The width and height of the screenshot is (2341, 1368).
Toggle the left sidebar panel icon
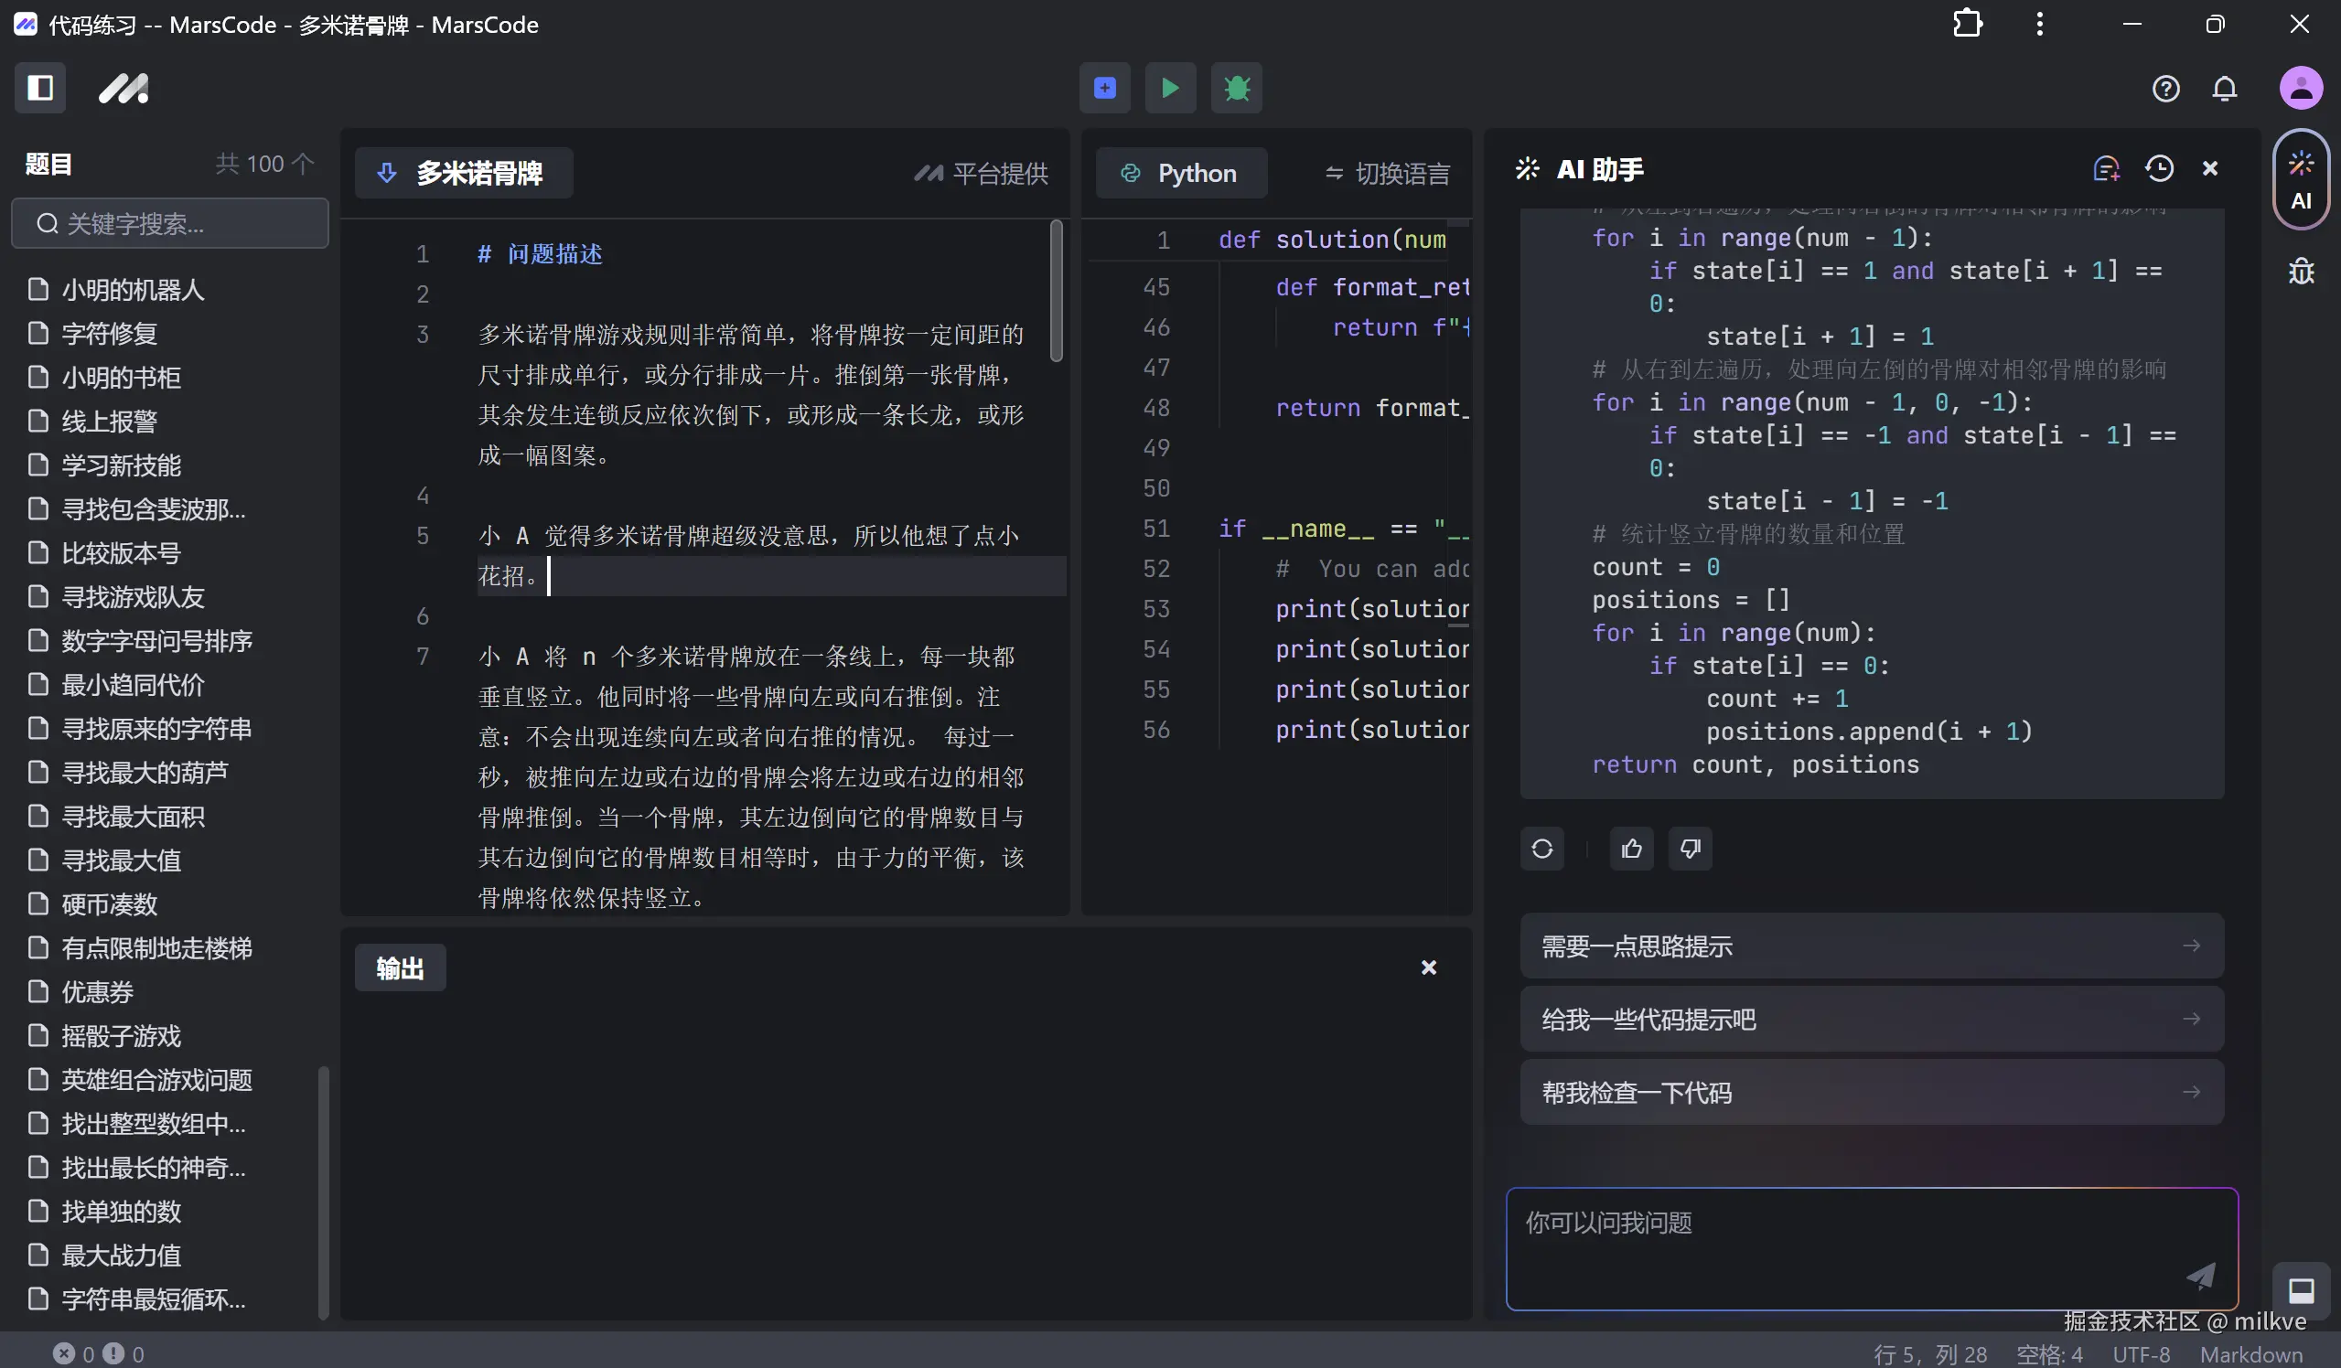pos(40,88)
